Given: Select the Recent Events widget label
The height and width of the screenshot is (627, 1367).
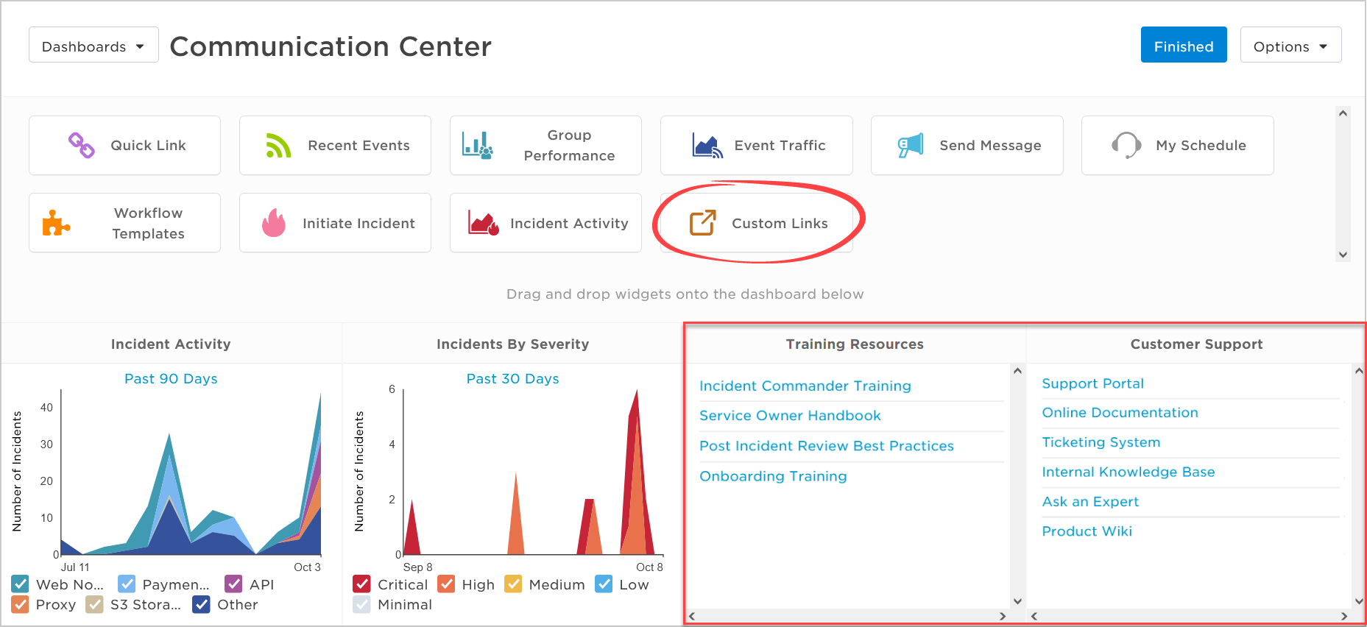Looking at the screenshot, I should point(358,146).
